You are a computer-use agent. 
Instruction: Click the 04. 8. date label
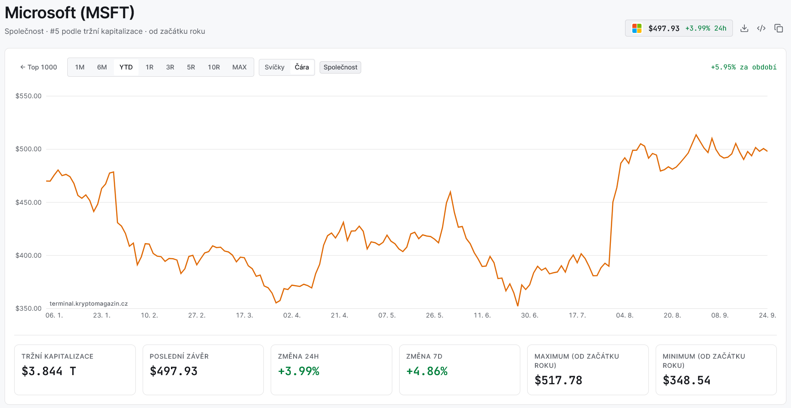pyautogui.click(x=625, y=315)
